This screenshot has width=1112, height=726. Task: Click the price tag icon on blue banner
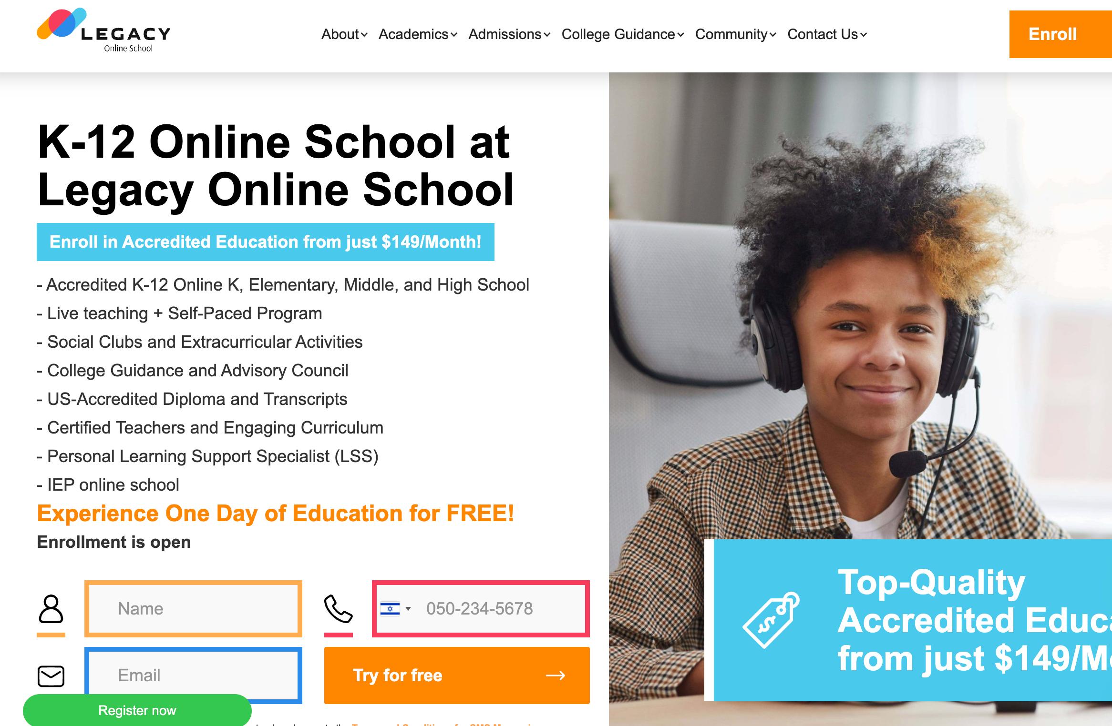click(x=771, y=619)
